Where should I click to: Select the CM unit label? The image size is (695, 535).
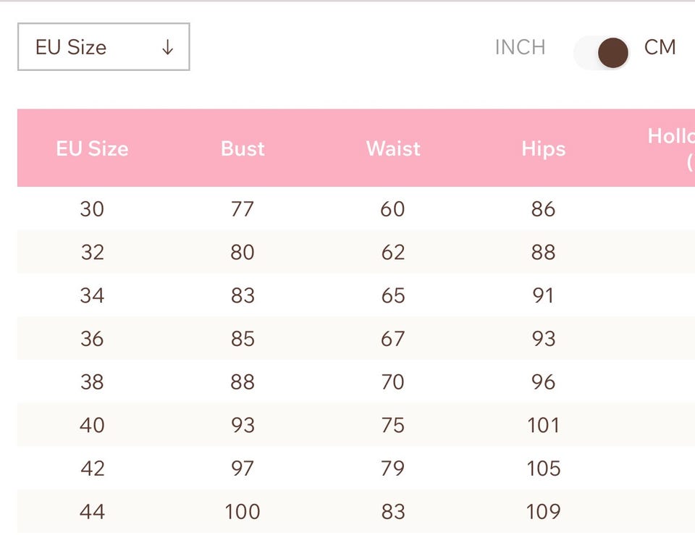[660, 47]
